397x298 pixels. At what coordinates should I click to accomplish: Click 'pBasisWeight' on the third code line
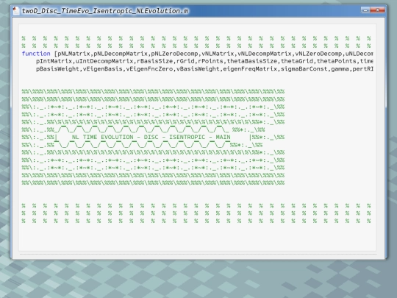pos(58,69)
